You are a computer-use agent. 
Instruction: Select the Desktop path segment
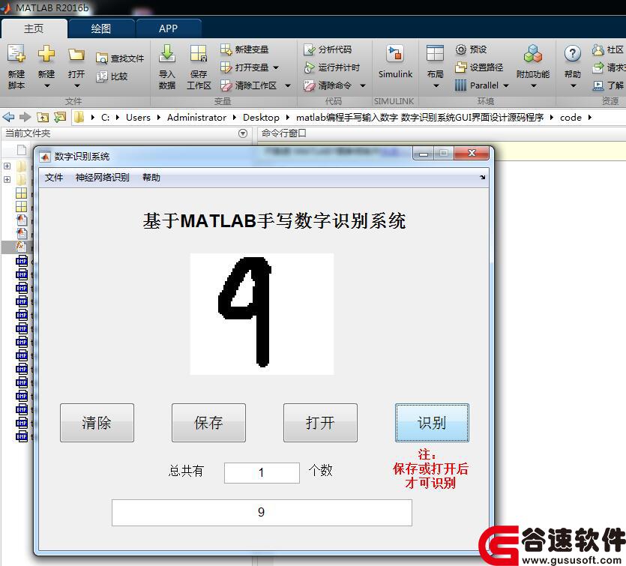[261, 118]
